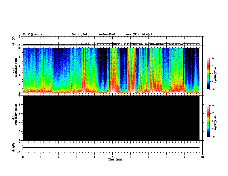
Task: Click time axis tick label '4'
Action: point(95,157)
